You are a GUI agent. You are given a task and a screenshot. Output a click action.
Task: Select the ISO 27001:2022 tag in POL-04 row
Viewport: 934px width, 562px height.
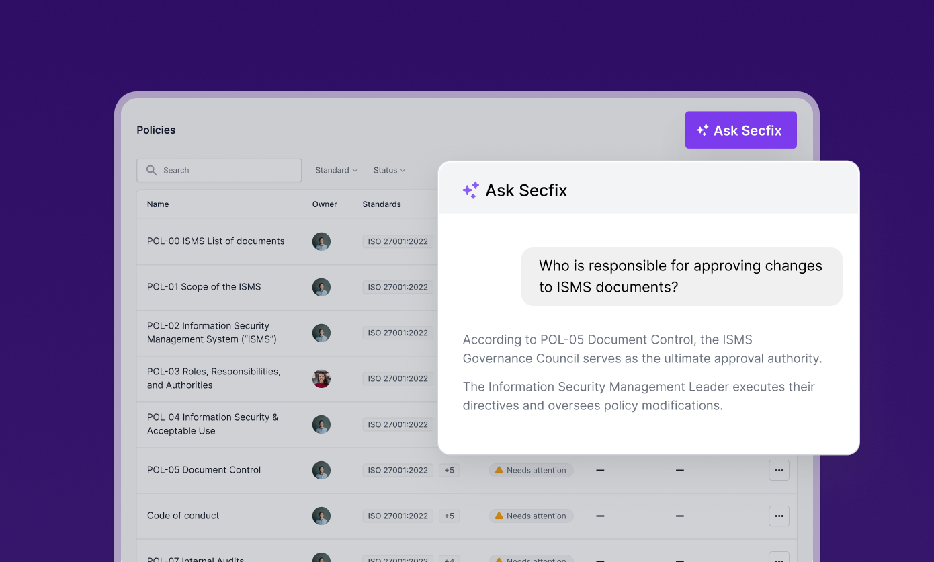[x=398, y=424]
